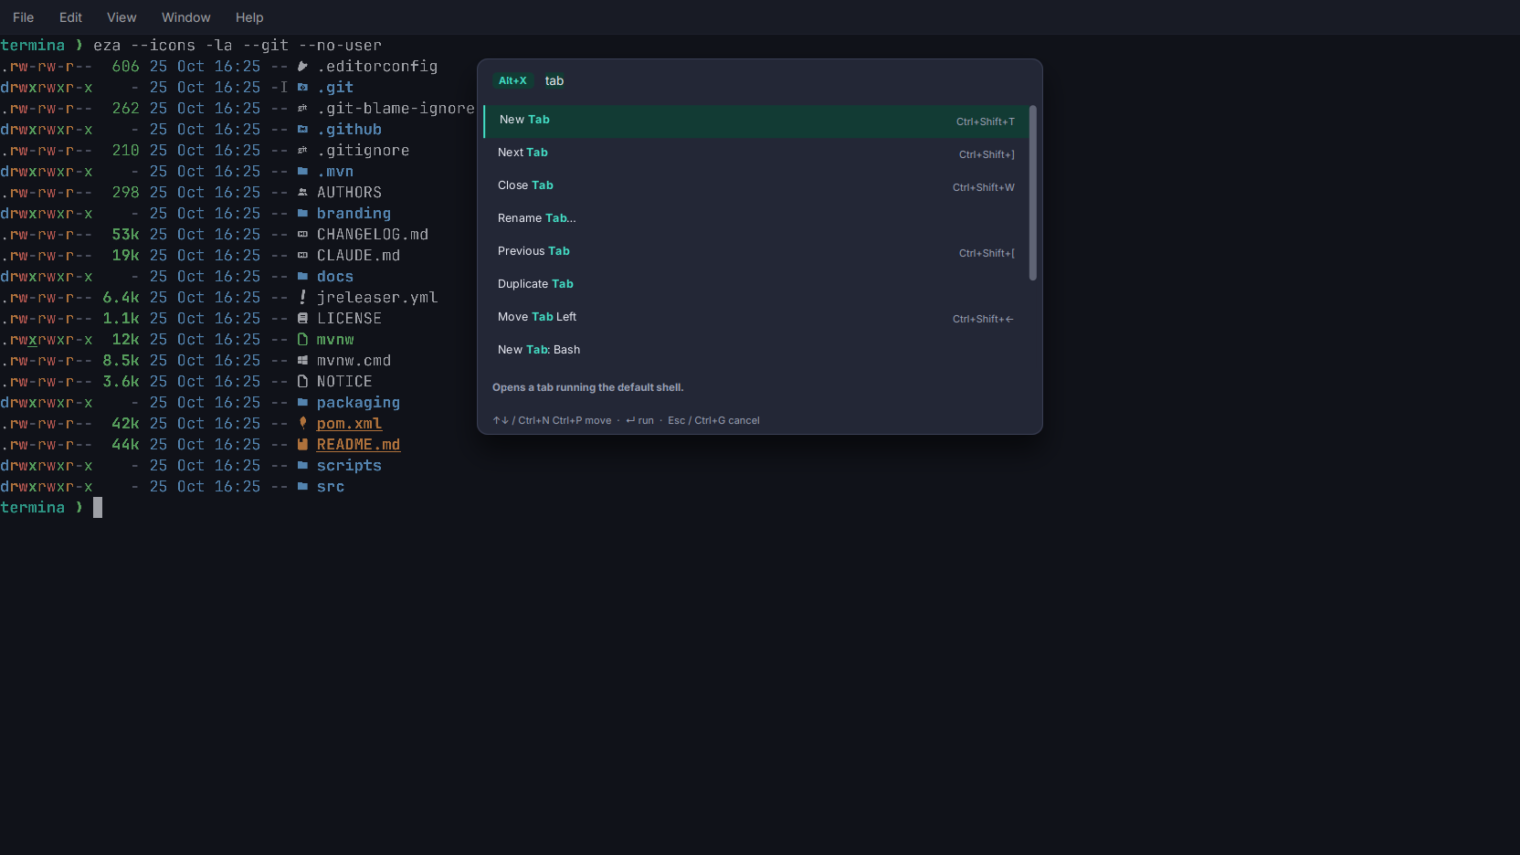Open the Window menu

pyautogui.click(x=186, y=17)
